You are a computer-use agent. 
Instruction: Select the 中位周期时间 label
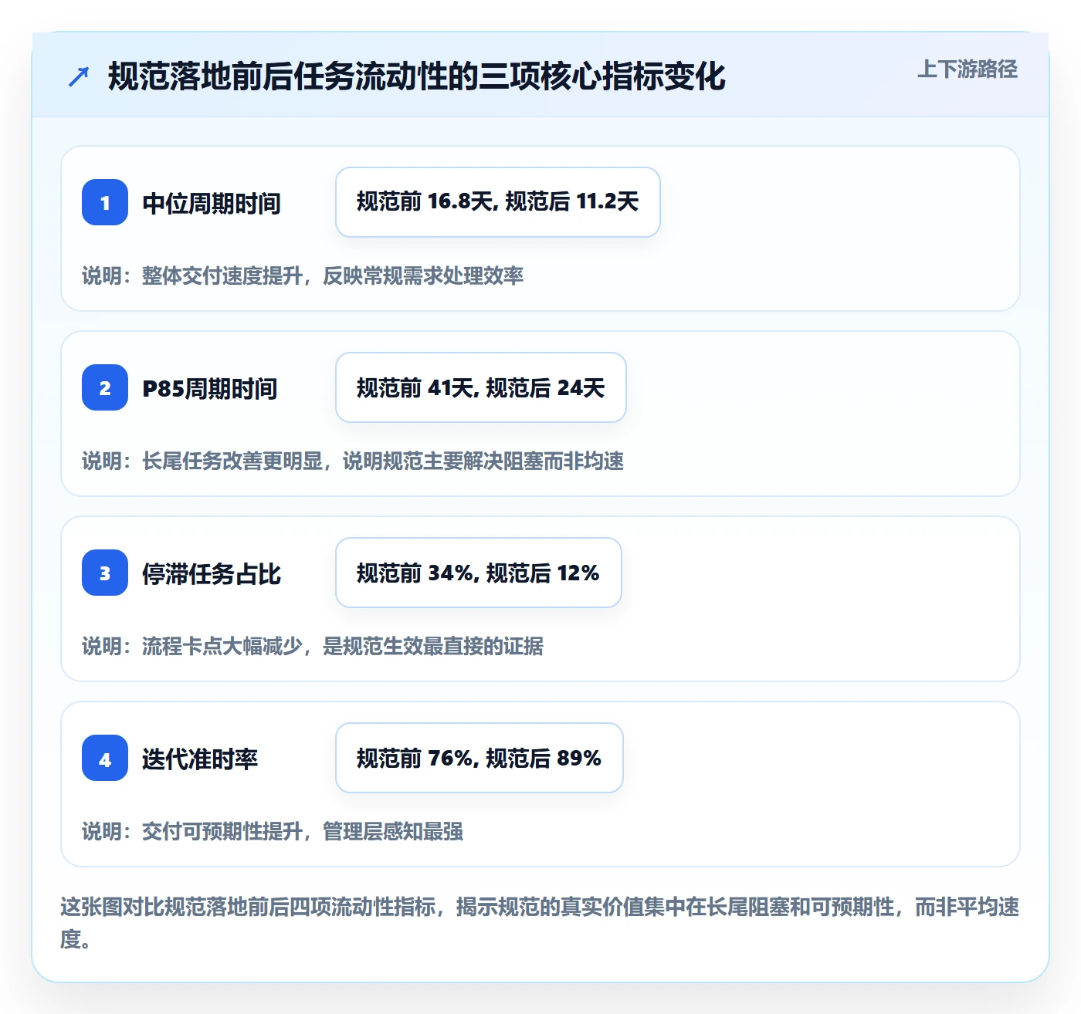pyautogui.click(x=212, y=203)
